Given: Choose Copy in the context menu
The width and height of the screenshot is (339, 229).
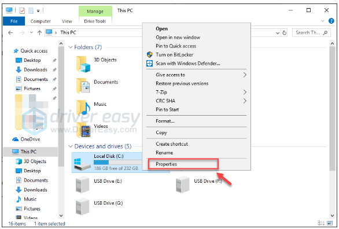Looking at the screenshot, I should pyautogui.click(x=161, y=132).
